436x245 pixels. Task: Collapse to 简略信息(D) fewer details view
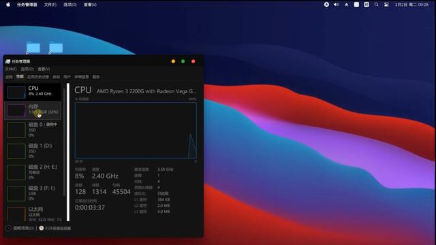coord(20,228)
